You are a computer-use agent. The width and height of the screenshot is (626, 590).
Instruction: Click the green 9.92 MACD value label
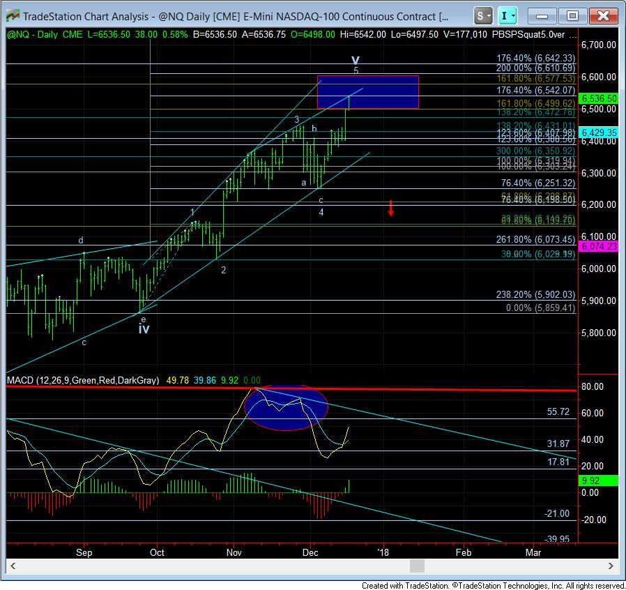600,480
